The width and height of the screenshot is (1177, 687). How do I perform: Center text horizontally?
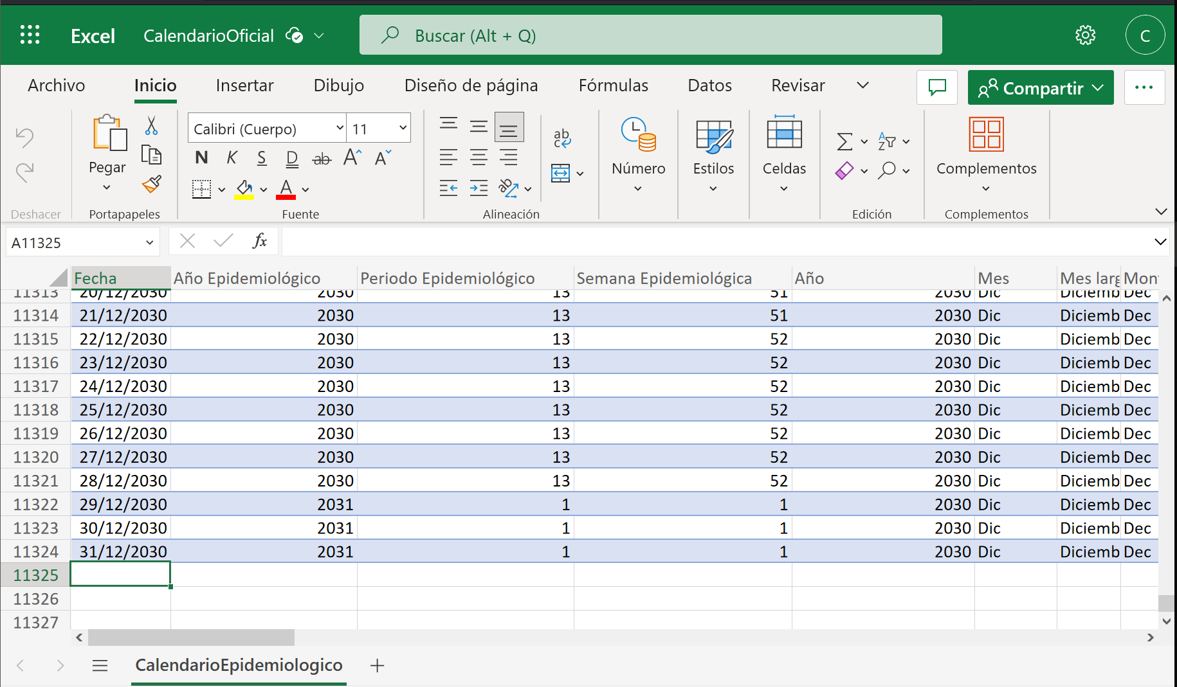pos(479,157)
